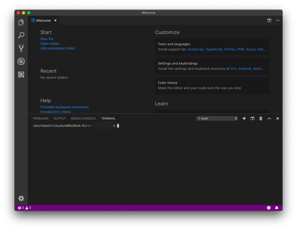Image resolution: width=297 pixels, height=230 pixels.
Task: Open the Source Control icon
Action: point(21,48)
